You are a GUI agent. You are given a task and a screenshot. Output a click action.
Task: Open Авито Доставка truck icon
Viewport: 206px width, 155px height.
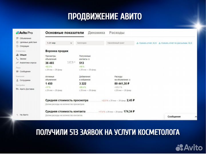click(x=17, y=89)
